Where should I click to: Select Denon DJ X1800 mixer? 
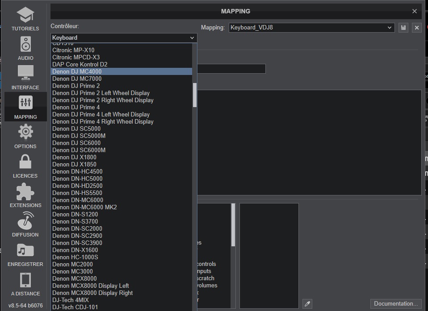click(122, 157)
